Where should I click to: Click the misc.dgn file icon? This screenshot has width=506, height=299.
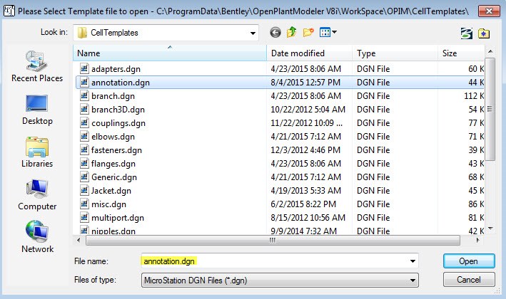tap(84, 204)
